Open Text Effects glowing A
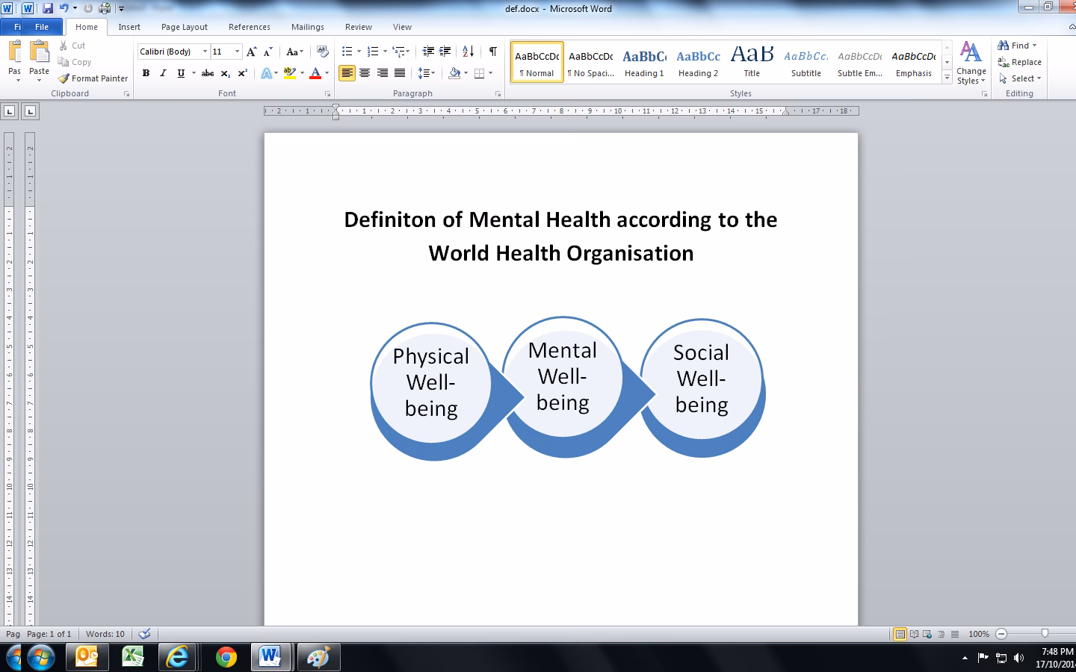 pos(267,73)
